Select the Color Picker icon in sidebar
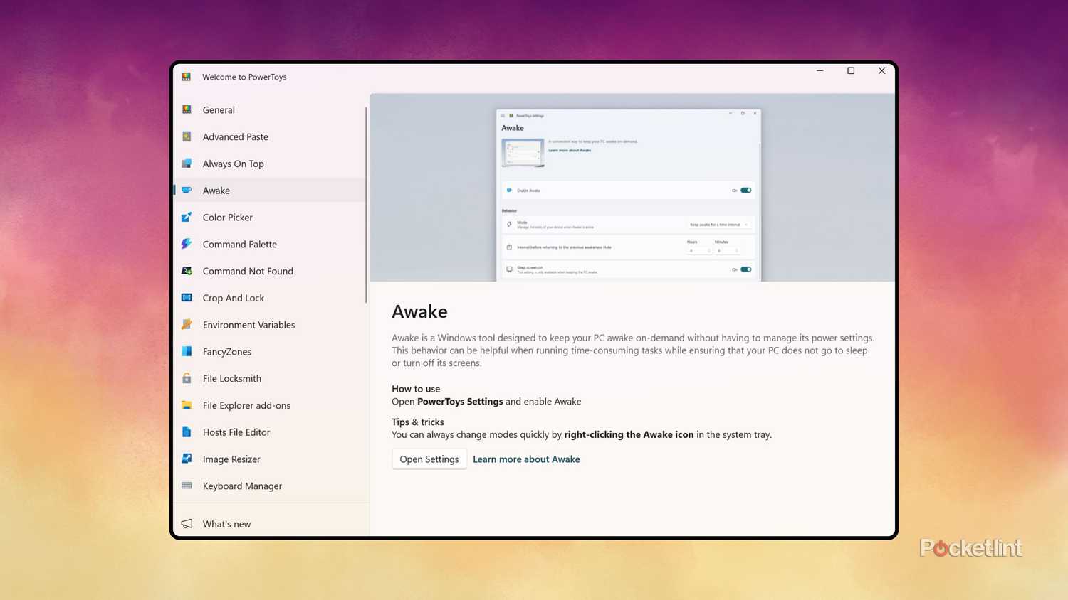This screenshot has width=1068, height=600. coord(187,217)
